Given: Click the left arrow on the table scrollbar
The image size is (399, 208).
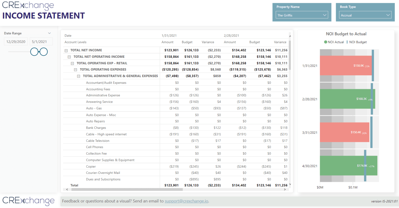Looking at the screenshot, I should [67, 189].
